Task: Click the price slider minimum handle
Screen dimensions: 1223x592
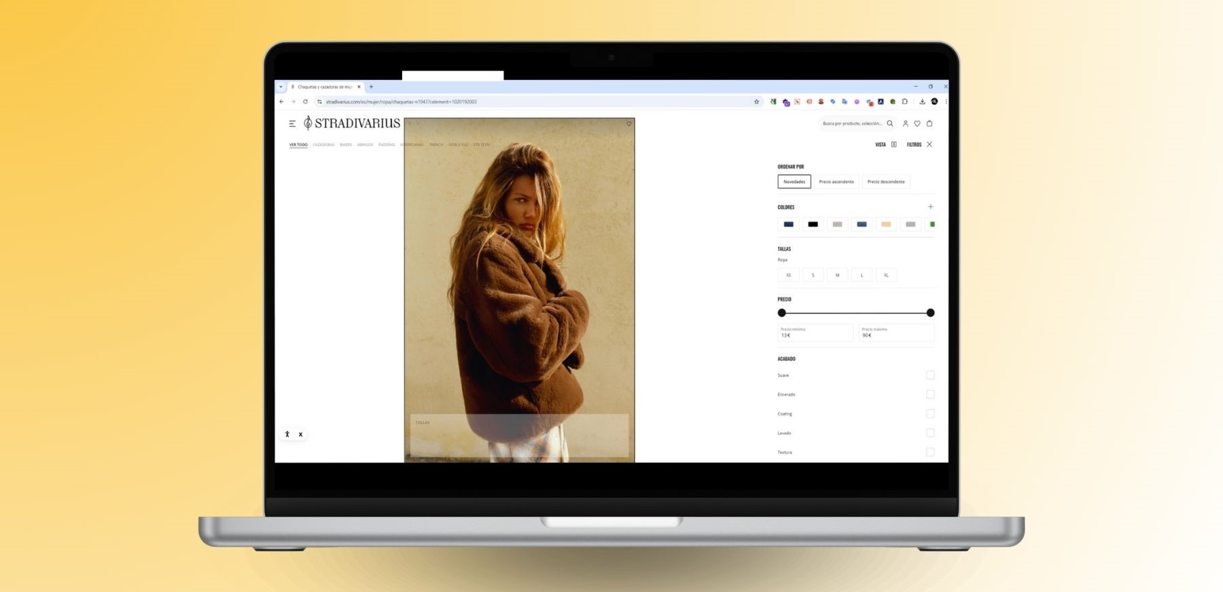Action: tap(782, 313)
